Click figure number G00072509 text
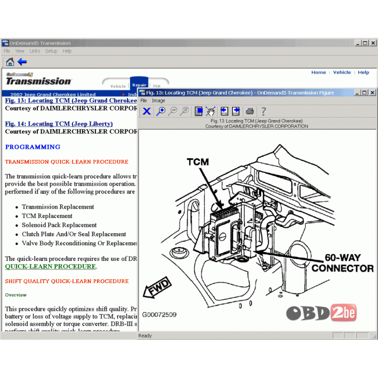 159,315
